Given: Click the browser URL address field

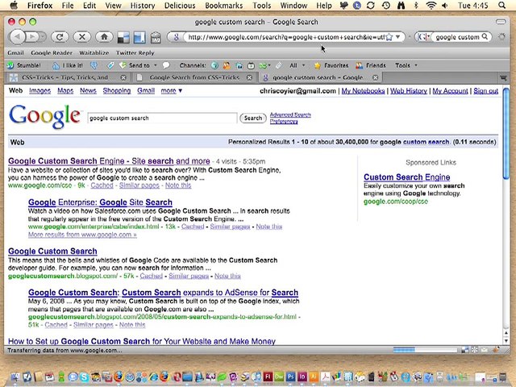Looking at the screenshot, I should pos(285,37).
